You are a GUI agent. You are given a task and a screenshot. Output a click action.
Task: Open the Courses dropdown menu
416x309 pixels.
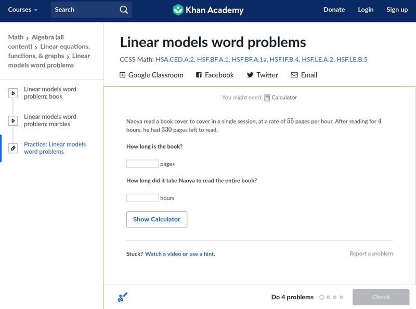coord(23,10)
